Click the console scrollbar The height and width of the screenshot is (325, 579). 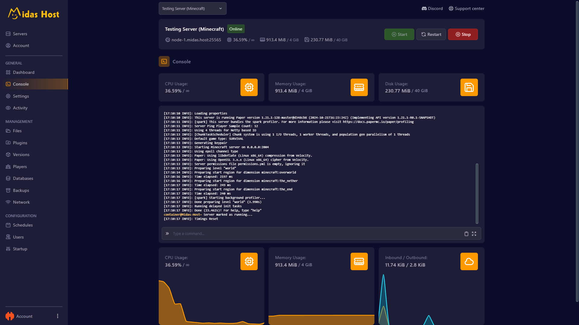[x=477, y=193]
